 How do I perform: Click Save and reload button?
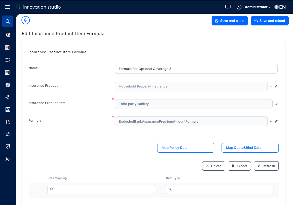click(x=270, y=21)
